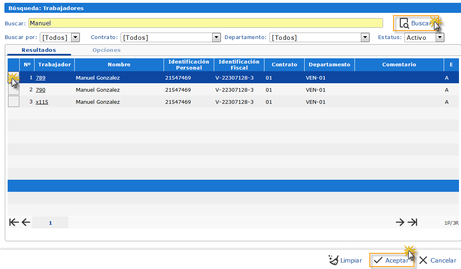Jump to the last page arrow

pos(412,222)
